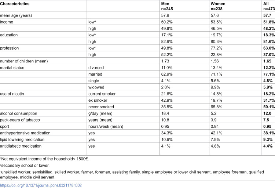Click the alcohol consumption row label
This screenshot has width=275, height=188.
[19, 113]
